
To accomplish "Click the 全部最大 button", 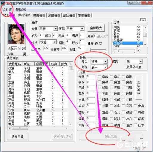I will pos(96,28).
